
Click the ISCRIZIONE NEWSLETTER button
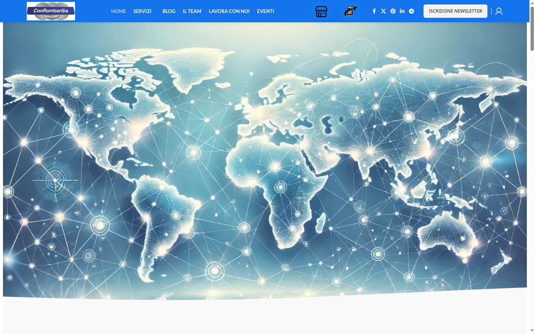[455, 11]
